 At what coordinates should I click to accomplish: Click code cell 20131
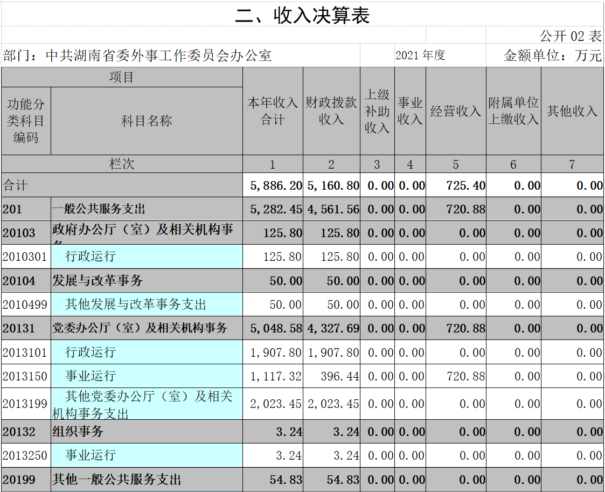click(26, 328)
